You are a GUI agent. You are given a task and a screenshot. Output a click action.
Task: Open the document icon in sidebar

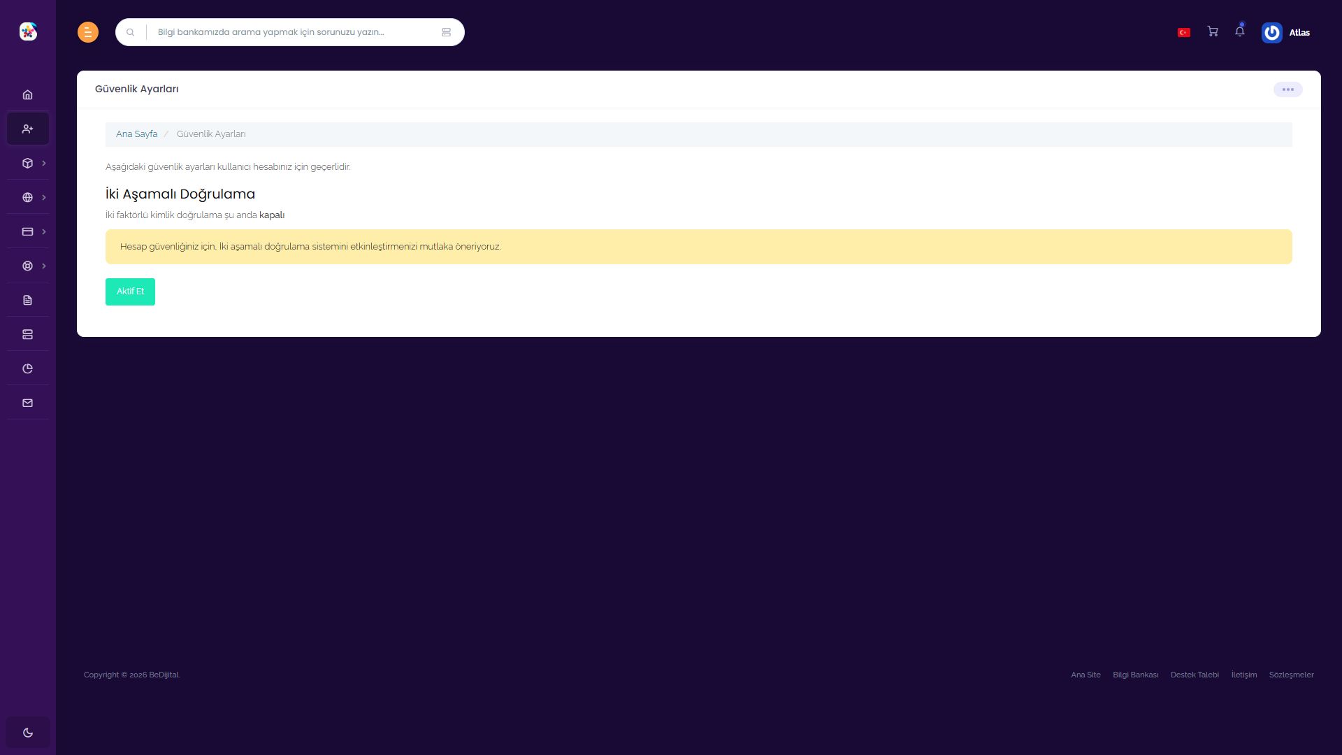coord(27,300)
